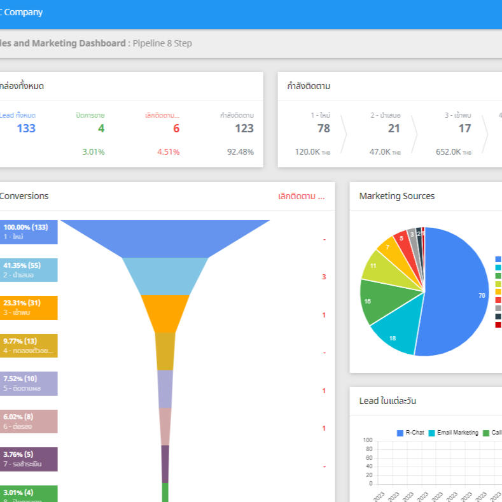The width and height of the screenshot is (502, 502).
Task: Click the '6 - ต่อรอง' 6.02% label
Action: coord(29,421)
